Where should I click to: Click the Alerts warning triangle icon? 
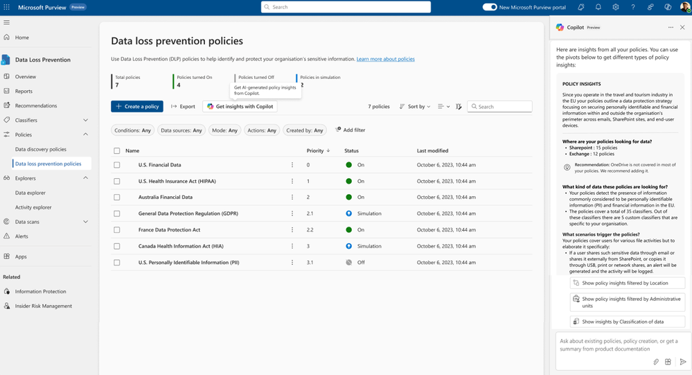point(7,236)
